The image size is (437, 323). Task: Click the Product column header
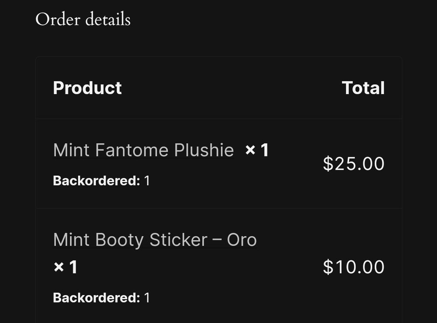pyautogui.click(x=87, y=88)
